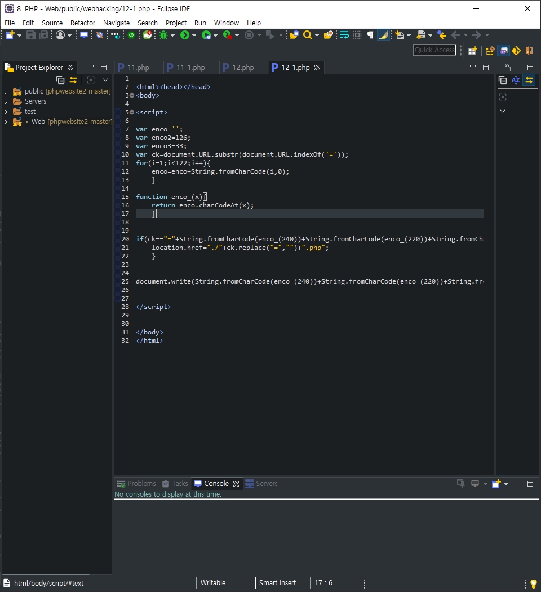Switch to the 11-1.php editor tab
Screen dimensions: 541x592
(x=190, y=68)
